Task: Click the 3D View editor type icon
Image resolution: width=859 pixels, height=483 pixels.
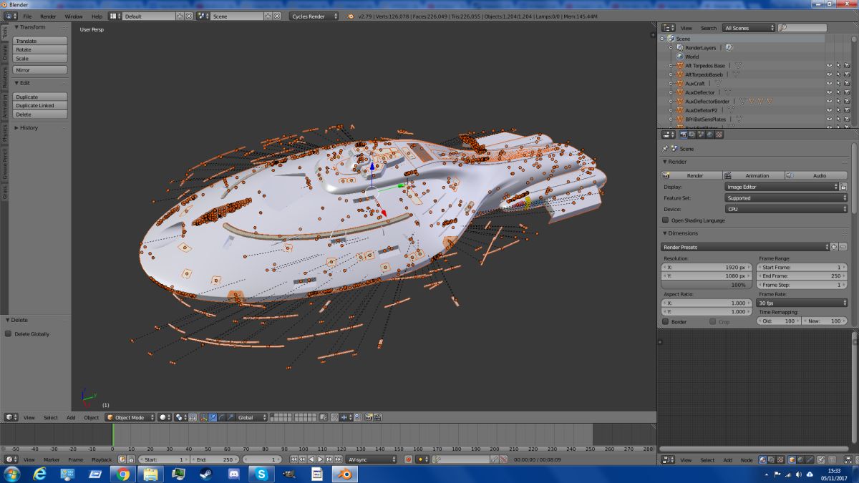Action: coord(10,417)
